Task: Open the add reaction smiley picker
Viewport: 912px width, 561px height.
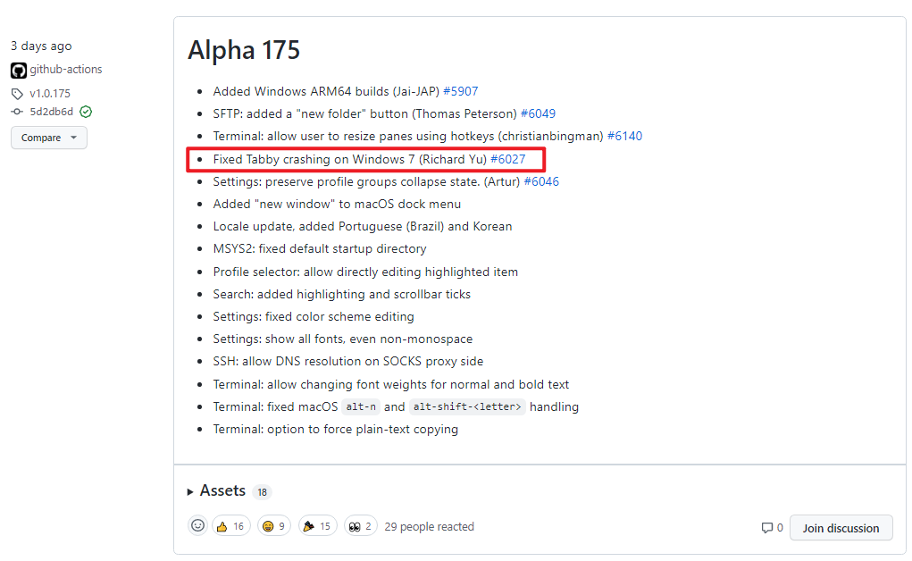Action: (x=197, y=525)
